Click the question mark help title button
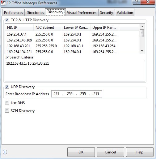Image resolution: width=156 pixels, height=159 pixels. (136, 2)
